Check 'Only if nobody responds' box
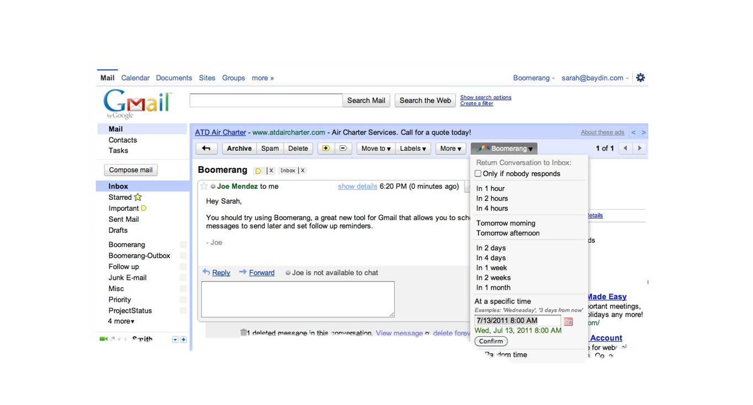The width and height of the screenshot is (753, 405). pos(478,173)
